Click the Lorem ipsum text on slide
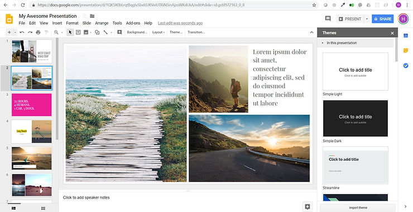The height and width of the screenshot is (212, 413). [x=280, y=77]
